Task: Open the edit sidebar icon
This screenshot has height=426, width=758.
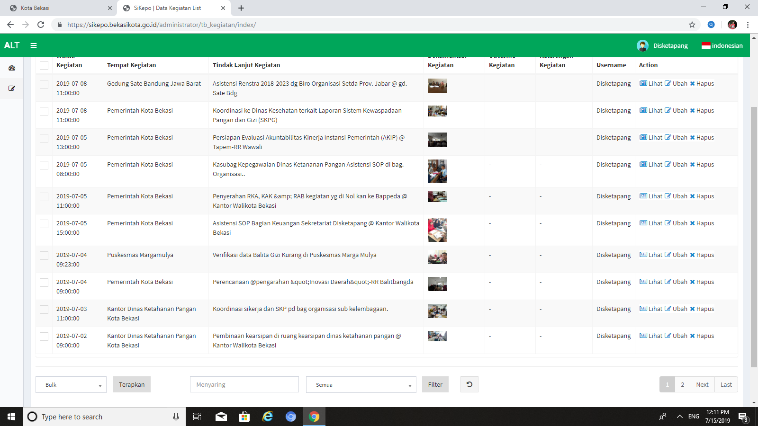Action: pyautogui.click(x=12, y=89)
